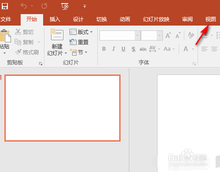Click the Redo icon

coord(44,6)
